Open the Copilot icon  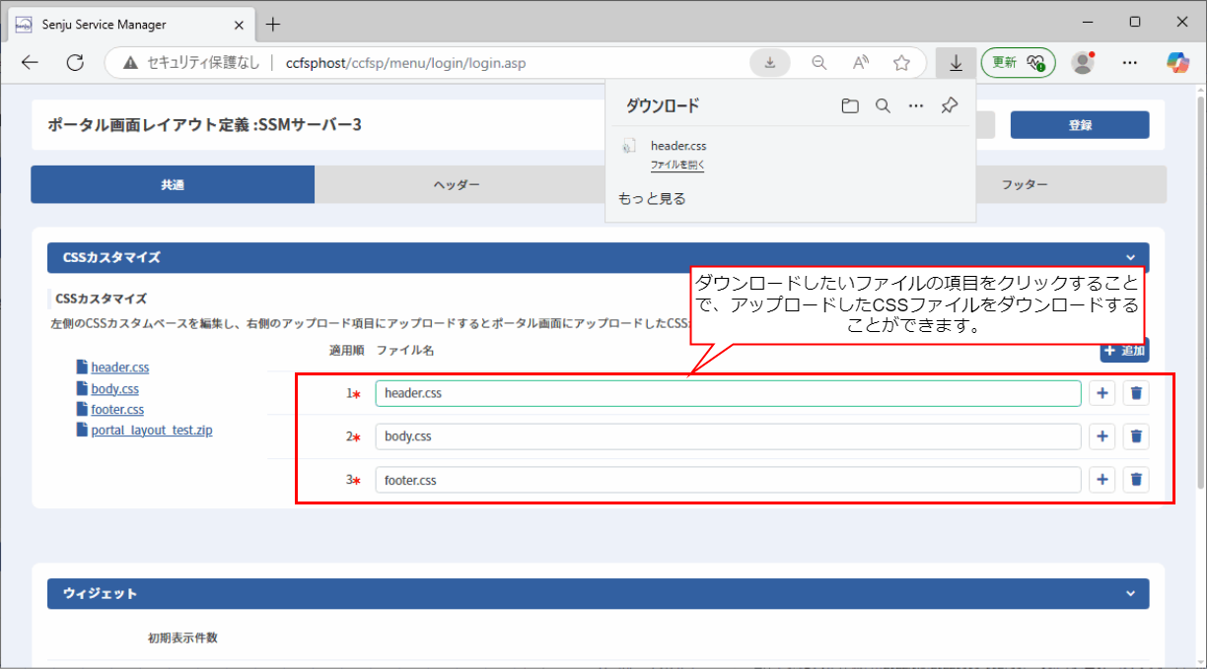click(x=1177, y=62)
